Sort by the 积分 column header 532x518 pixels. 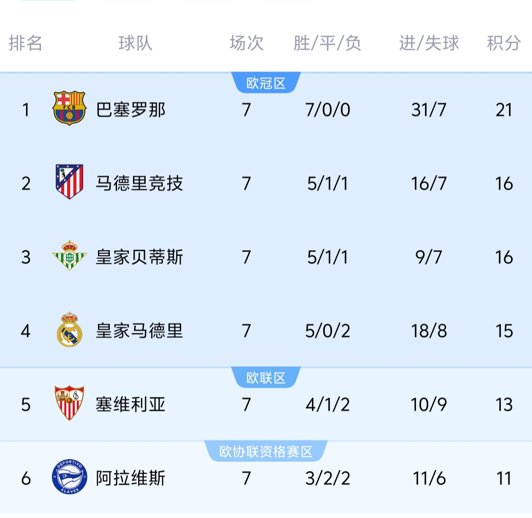point(504,43)
